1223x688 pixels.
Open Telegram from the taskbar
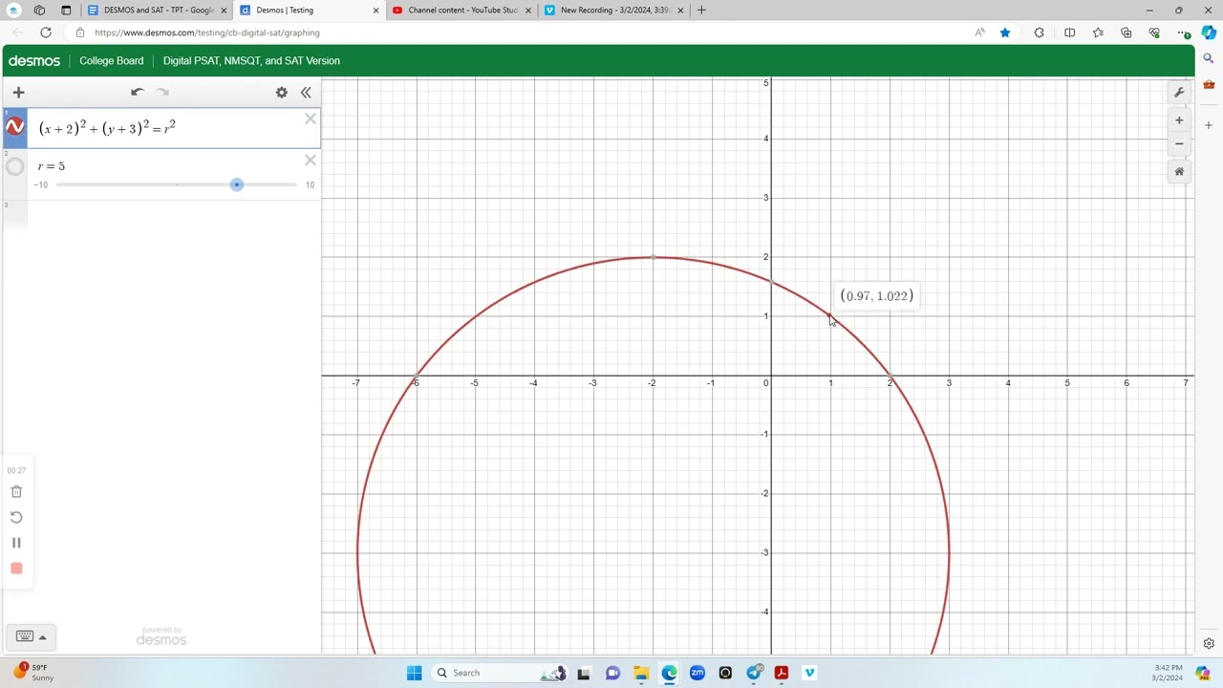[x=754, y=673]
